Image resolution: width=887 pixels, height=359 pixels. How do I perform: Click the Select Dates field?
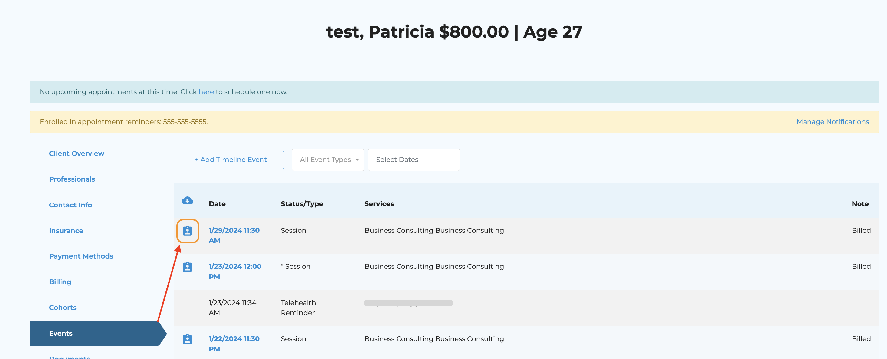pos(413,160)
